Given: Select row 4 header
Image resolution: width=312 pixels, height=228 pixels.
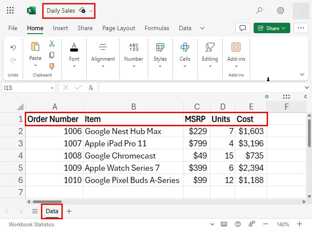Looking at the screenshot, I should (x=13, y=155).
